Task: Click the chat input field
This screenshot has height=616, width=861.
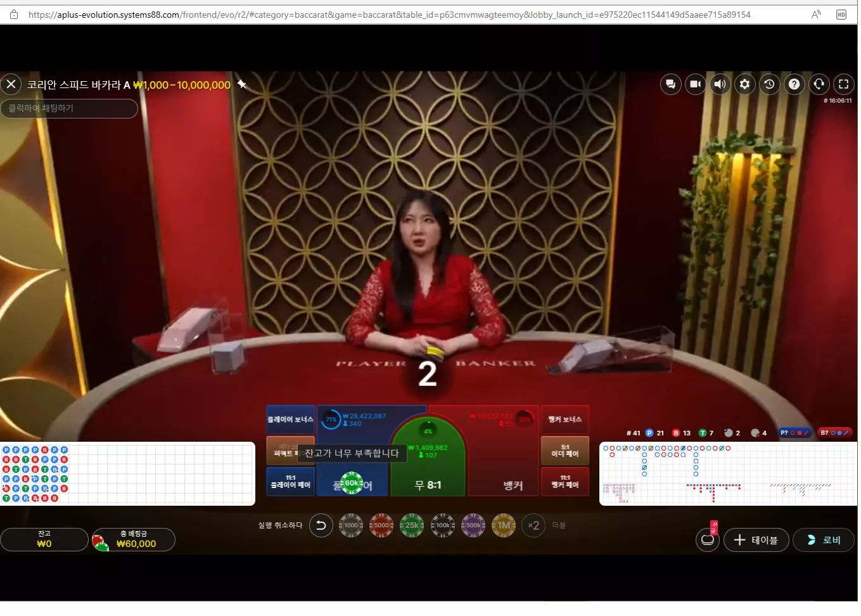Action: click(x=69, y=108)
